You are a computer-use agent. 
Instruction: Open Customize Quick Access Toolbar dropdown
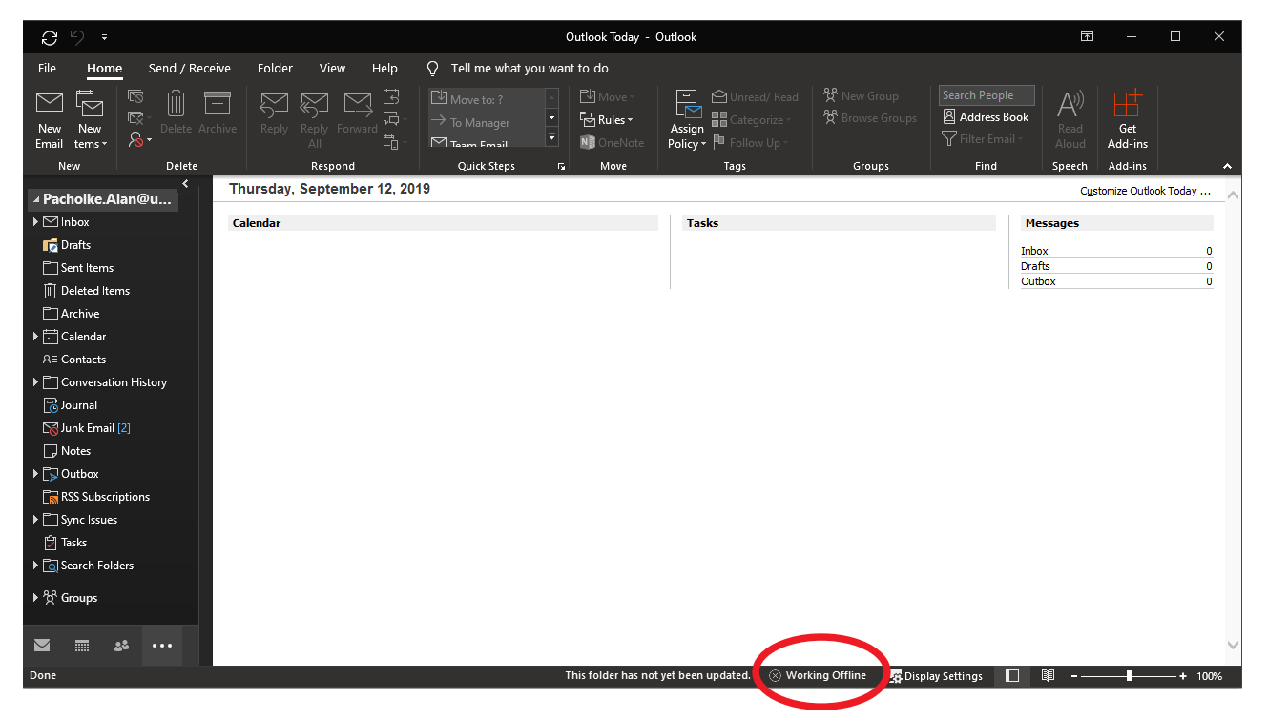point(104,37)
